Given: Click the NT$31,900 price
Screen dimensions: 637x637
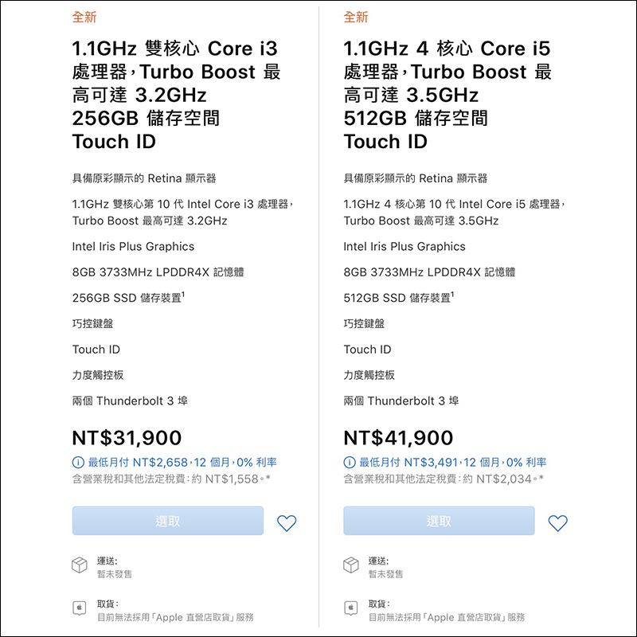Looking at the screenshot, I should (x=127, y=438).
